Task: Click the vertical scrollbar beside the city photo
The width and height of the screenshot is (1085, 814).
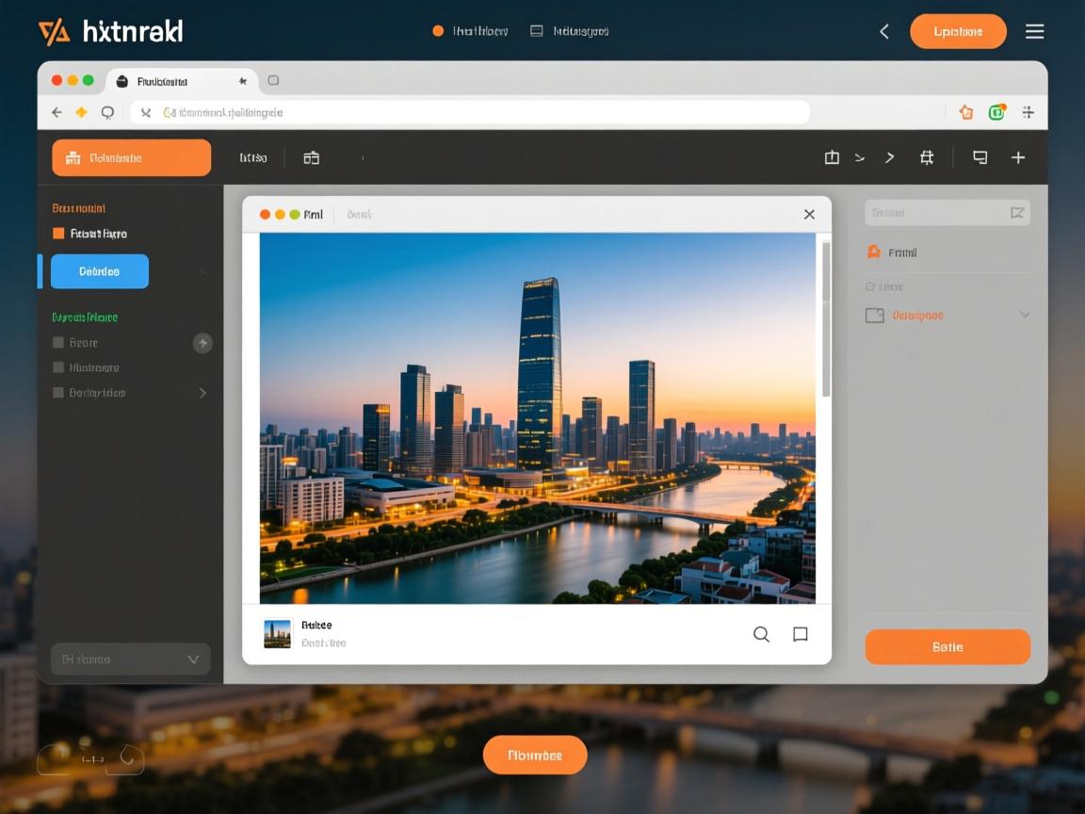Action: click(826, 320)
